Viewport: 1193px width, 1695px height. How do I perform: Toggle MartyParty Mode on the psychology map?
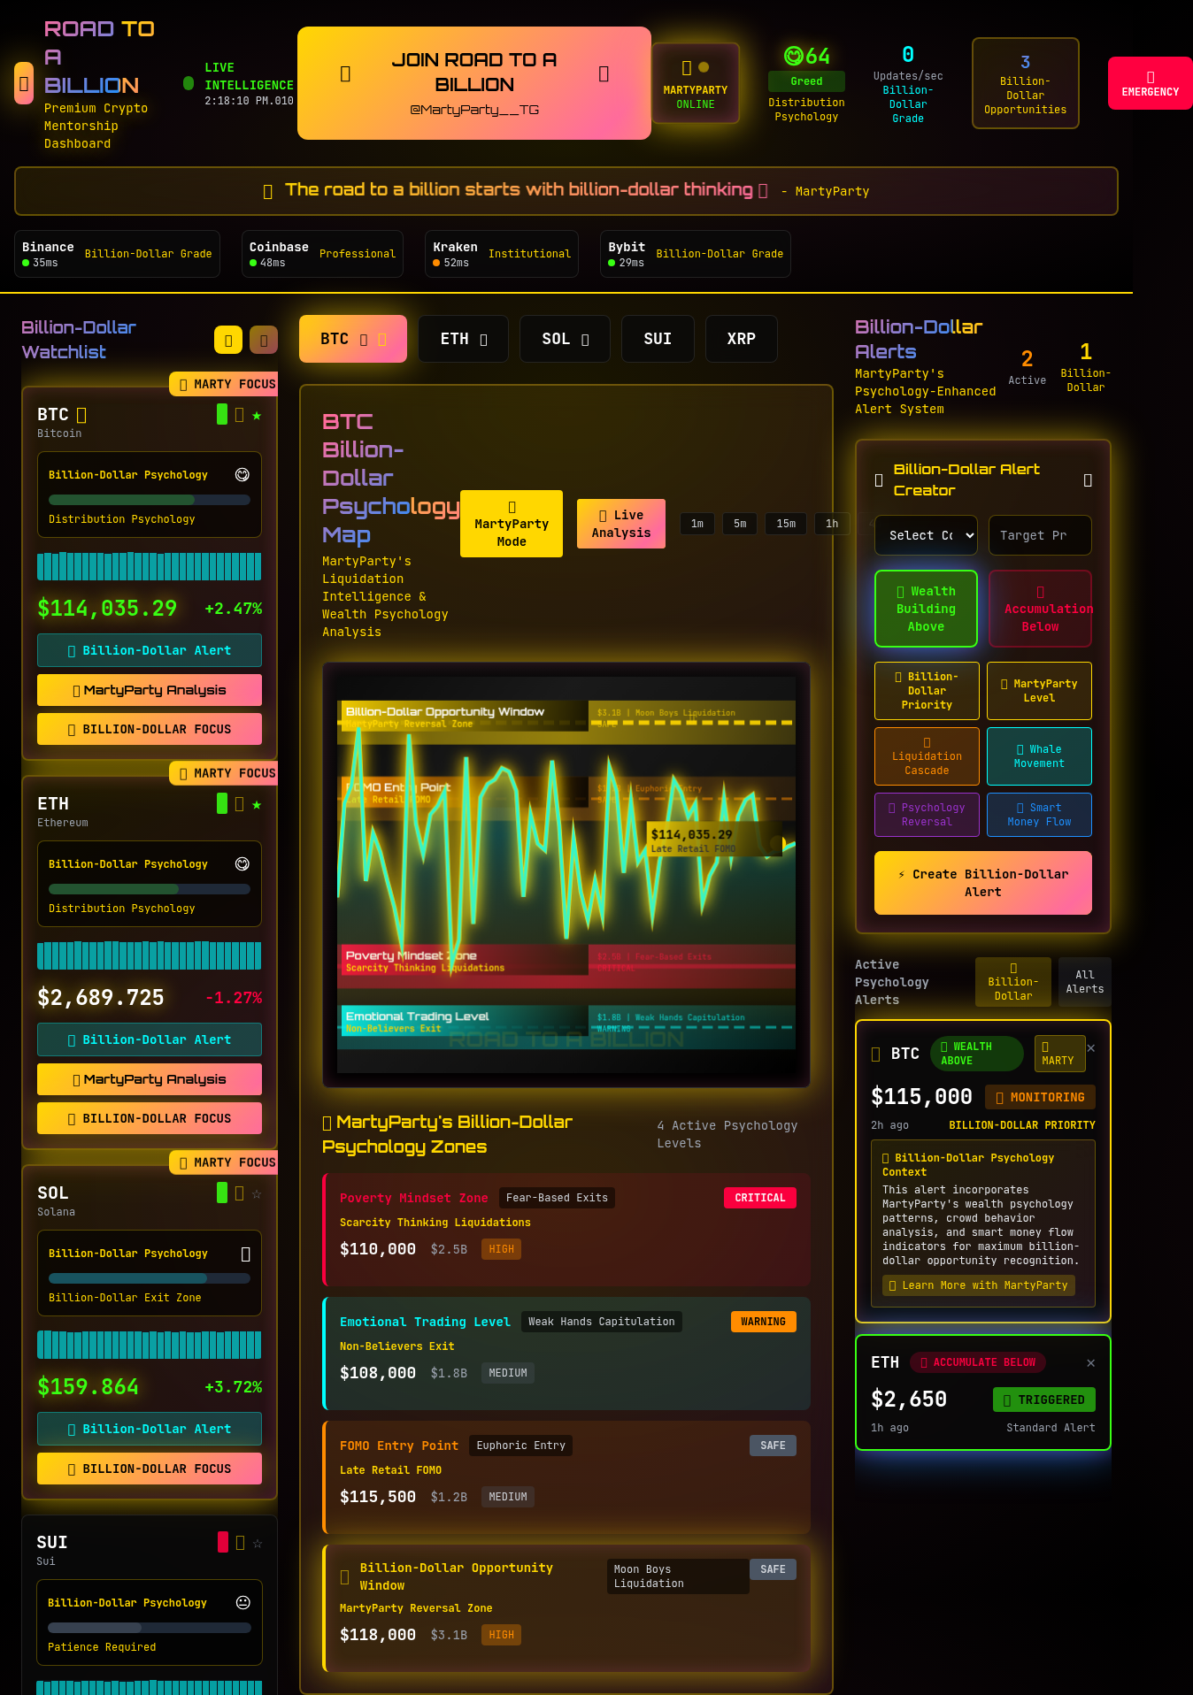(511, 524)
